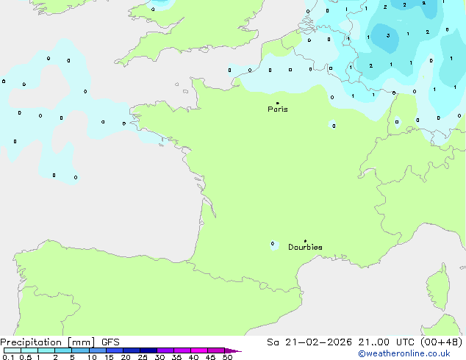Click the Dourbies city label
Screen dimensions: 466x360
click(305, 247)
